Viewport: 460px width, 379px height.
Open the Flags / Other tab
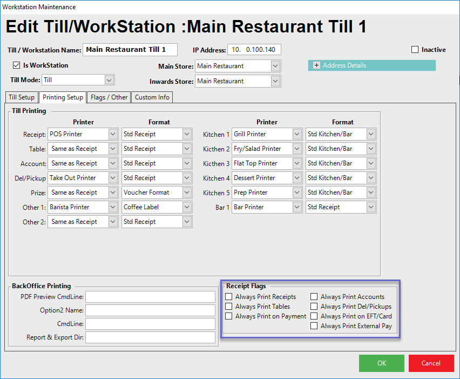click(109, 97)
